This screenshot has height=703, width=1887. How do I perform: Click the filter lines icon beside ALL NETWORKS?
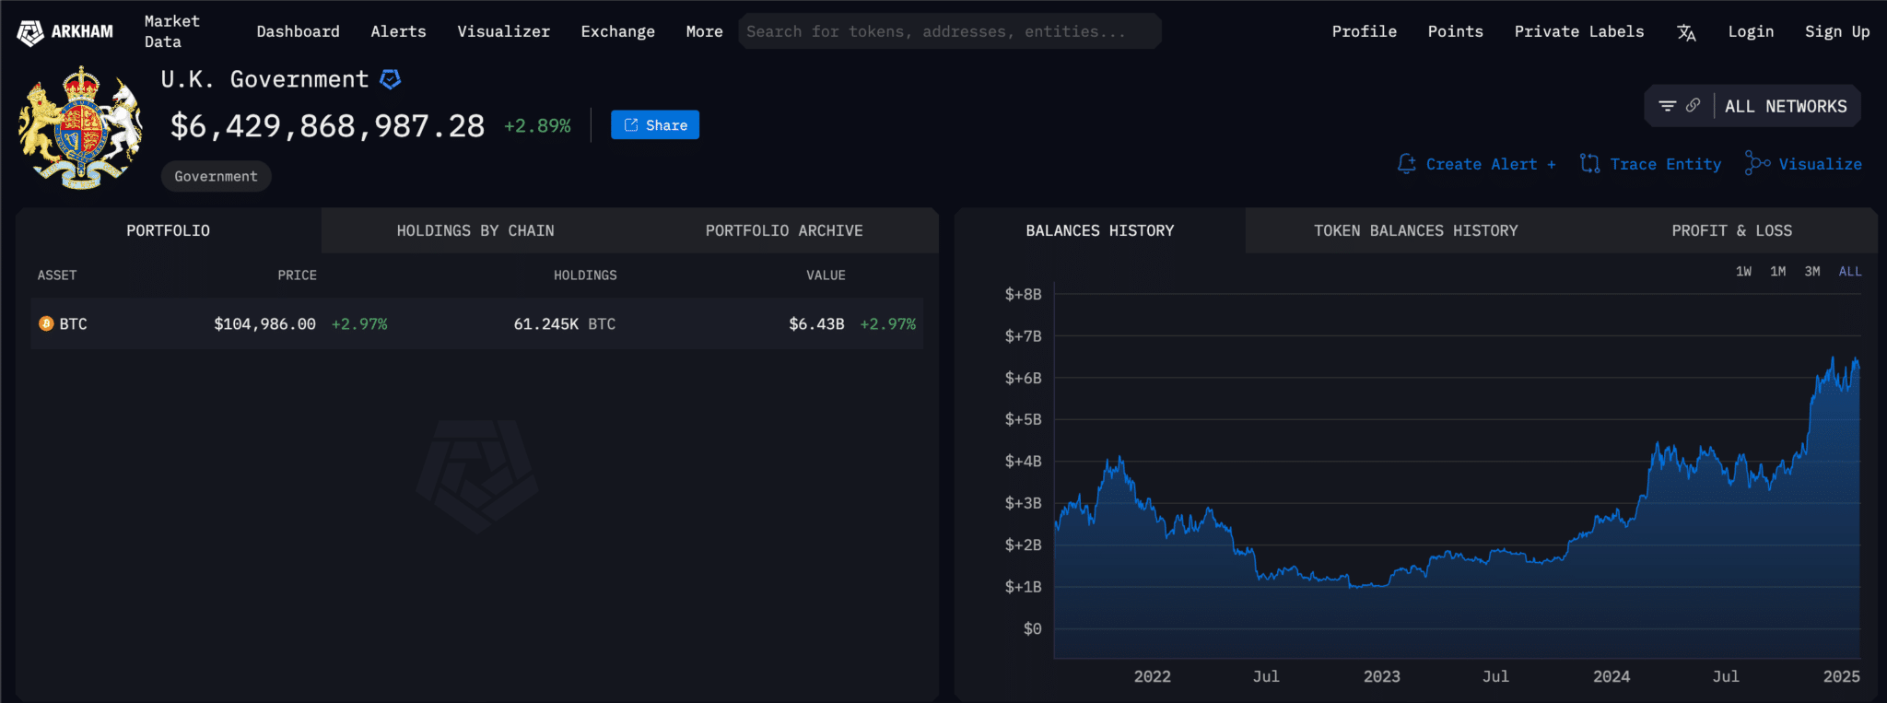1667,106
